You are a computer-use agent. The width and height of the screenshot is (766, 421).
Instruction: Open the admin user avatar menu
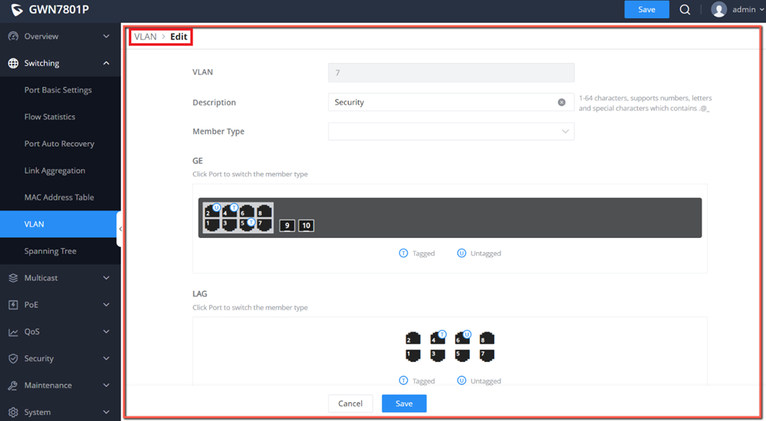coord(719,9)
